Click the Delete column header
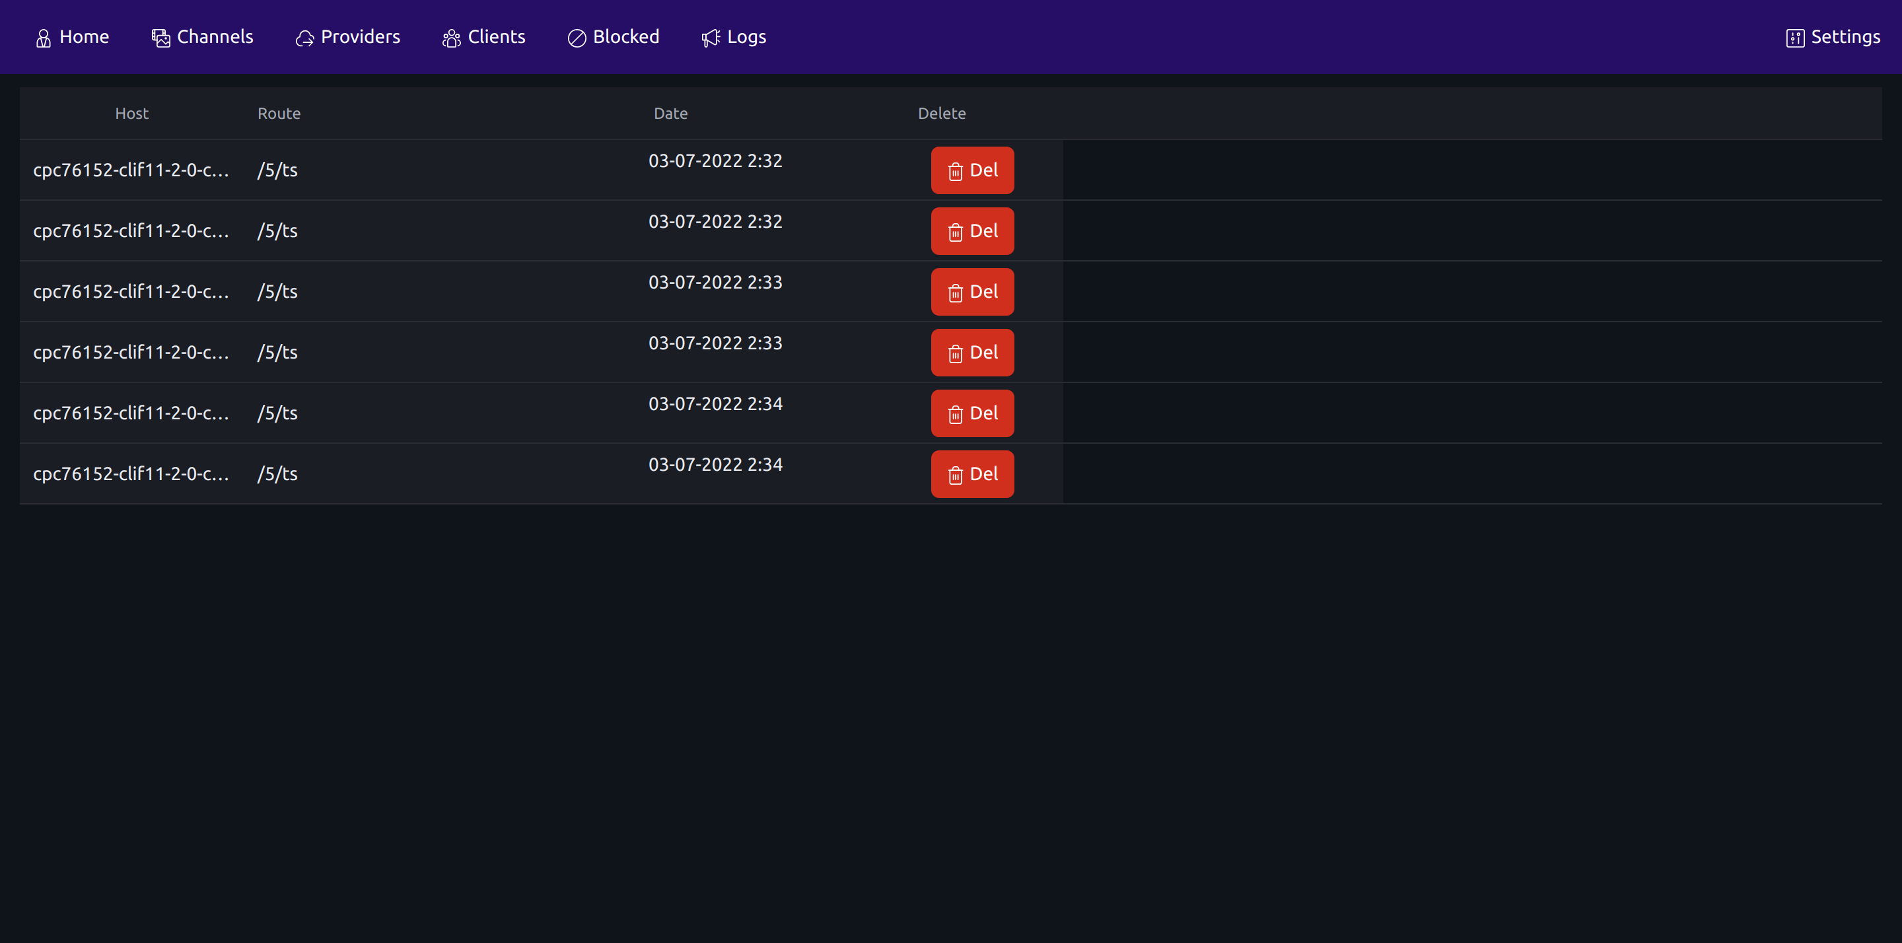Image resolution: width=1902 pixels, height=943 pixels. tap(941, 113)
